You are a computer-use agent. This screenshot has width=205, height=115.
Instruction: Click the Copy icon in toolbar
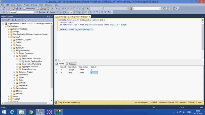coord(55,9)
